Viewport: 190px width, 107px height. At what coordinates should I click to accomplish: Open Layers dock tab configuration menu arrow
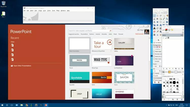click(183, 30)
